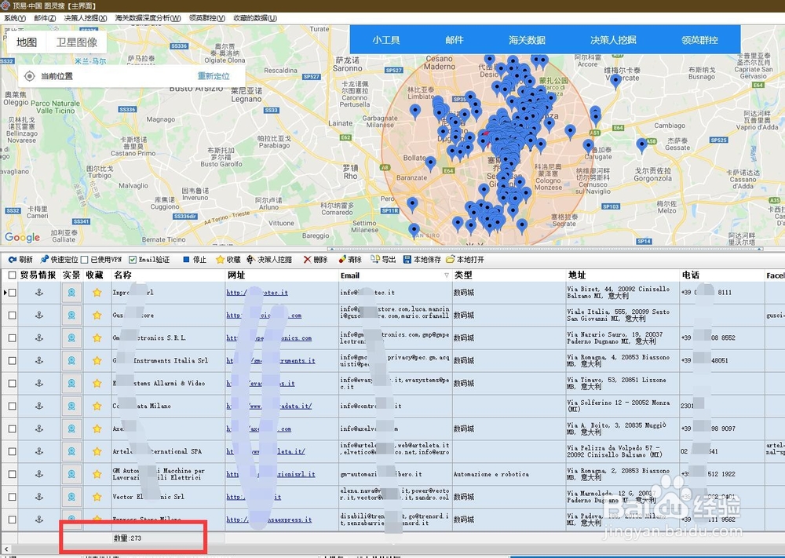
Task: Switch map to 卫星图像 view
Action: click(x=77, y=42)
